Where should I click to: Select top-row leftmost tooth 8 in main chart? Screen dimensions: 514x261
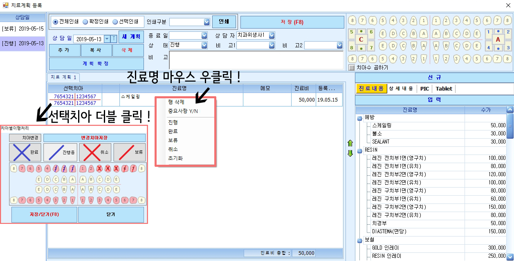tap(352, 20)
